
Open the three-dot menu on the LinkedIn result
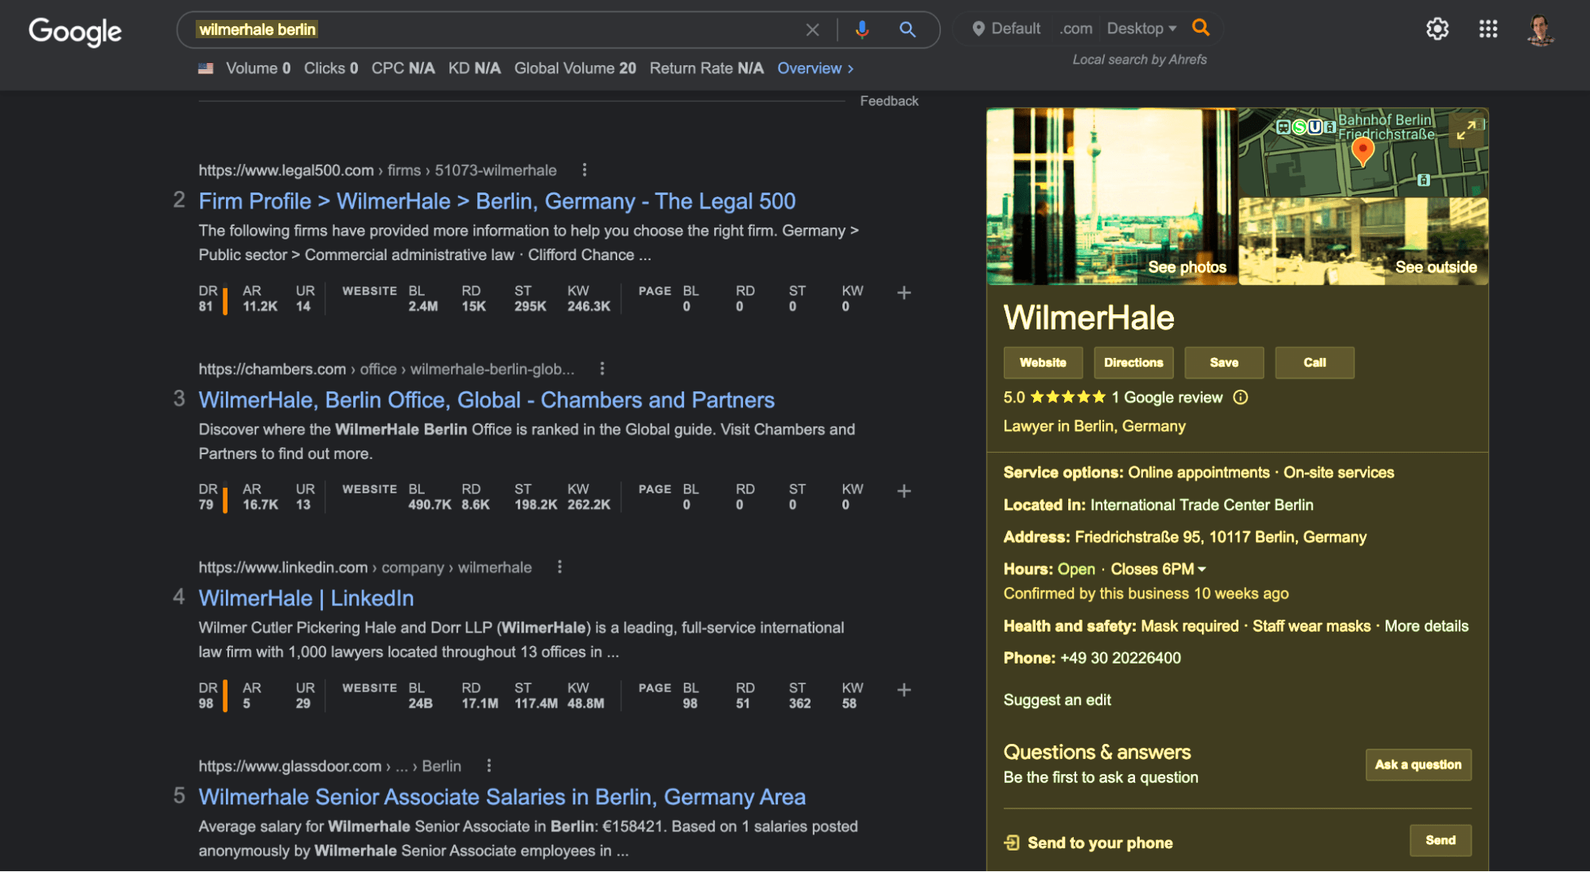tap(559, 566)
